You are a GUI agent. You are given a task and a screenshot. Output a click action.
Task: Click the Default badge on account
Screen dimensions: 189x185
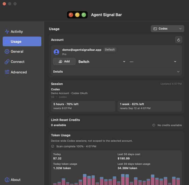[110, 50]
